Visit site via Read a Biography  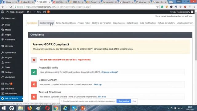pos(15,12)
